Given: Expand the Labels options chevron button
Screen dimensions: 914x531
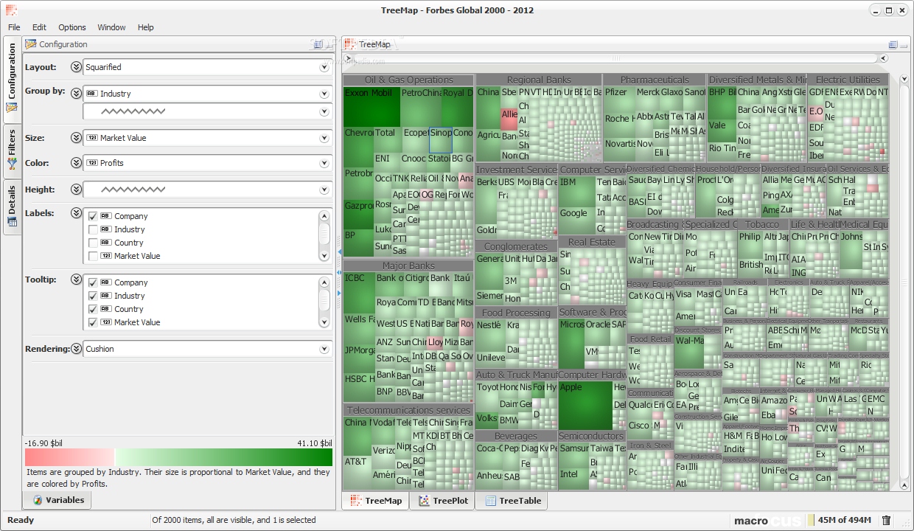Looking at the screenshot, I should pyautogui.click(x=76, y=213).
